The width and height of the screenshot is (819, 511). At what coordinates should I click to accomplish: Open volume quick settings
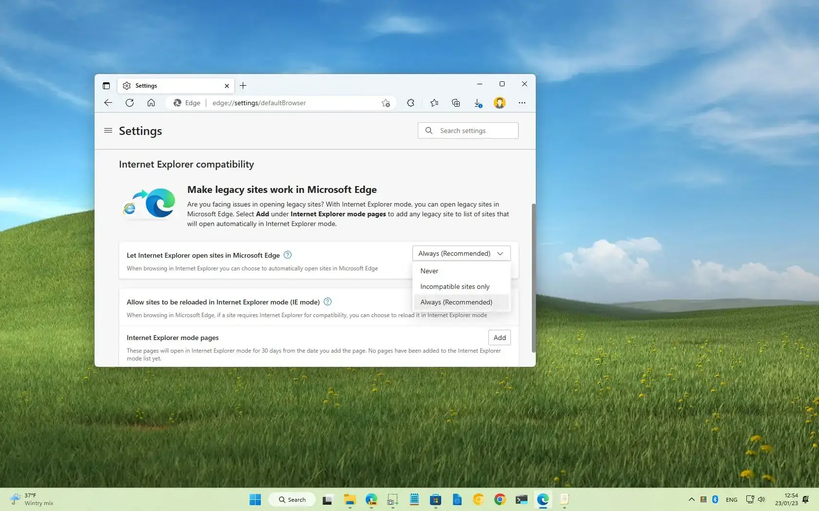pos(761,499)
